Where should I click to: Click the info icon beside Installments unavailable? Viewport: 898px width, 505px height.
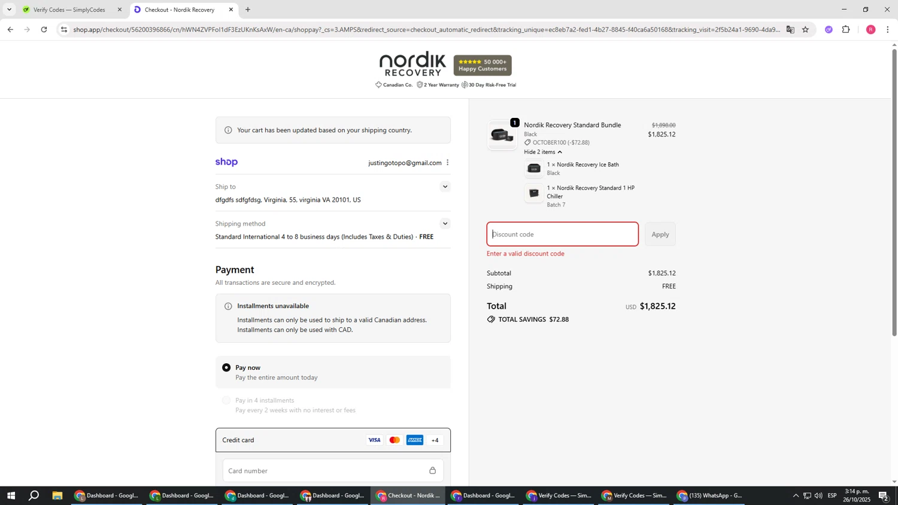[x=228, y=306]
